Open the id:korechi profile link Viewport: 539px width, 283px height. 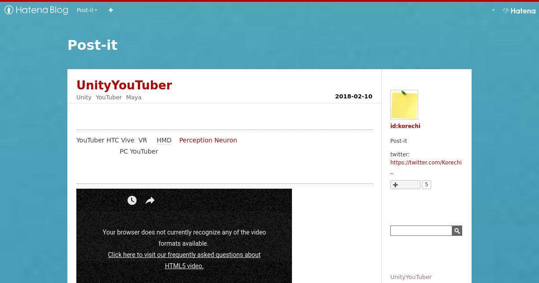coord(405,126)
